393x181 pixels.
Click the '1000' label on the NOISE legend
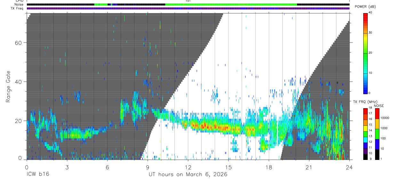tap(384, 128)
